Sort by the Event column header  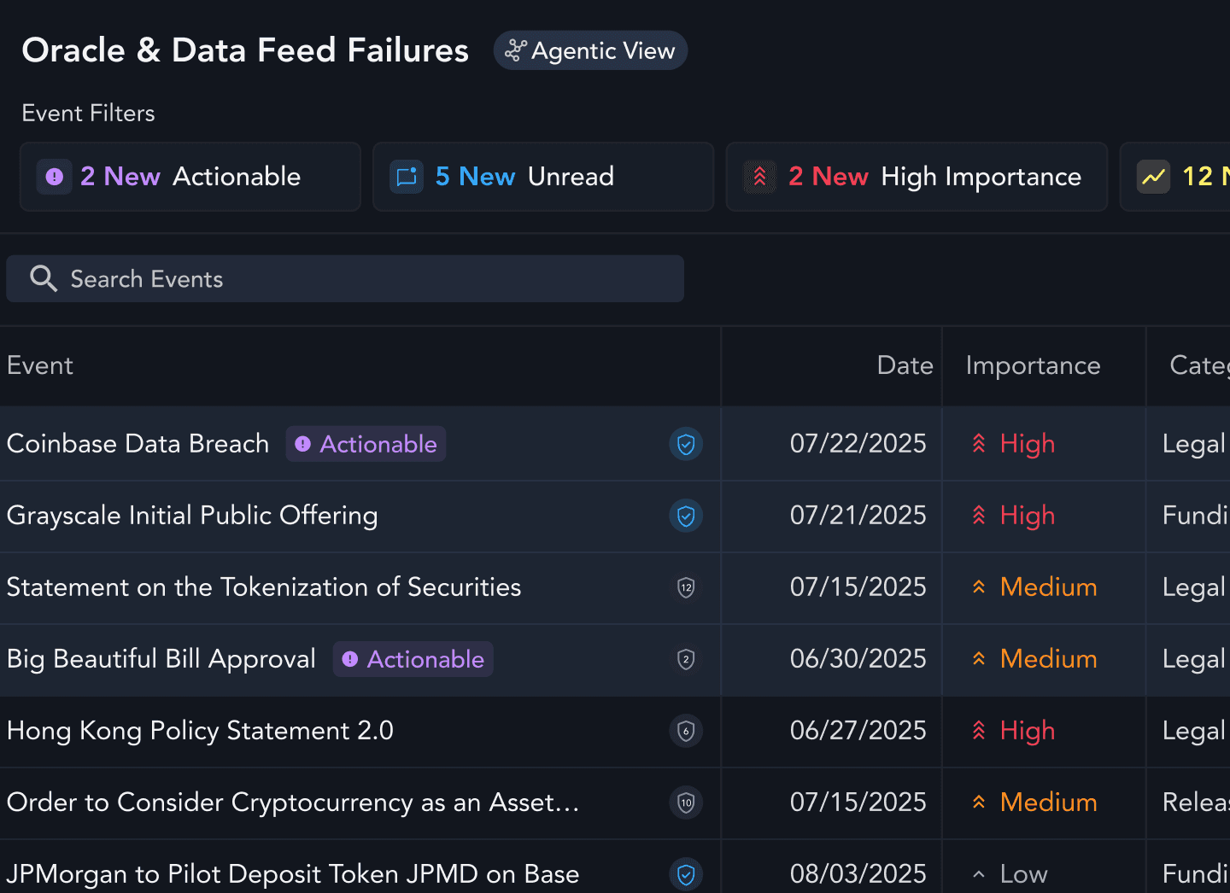pyautogui.click(x=40, y=365)
